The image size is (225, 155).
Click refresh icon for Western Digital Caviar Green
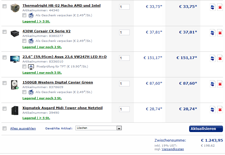(x=213, y=84)
